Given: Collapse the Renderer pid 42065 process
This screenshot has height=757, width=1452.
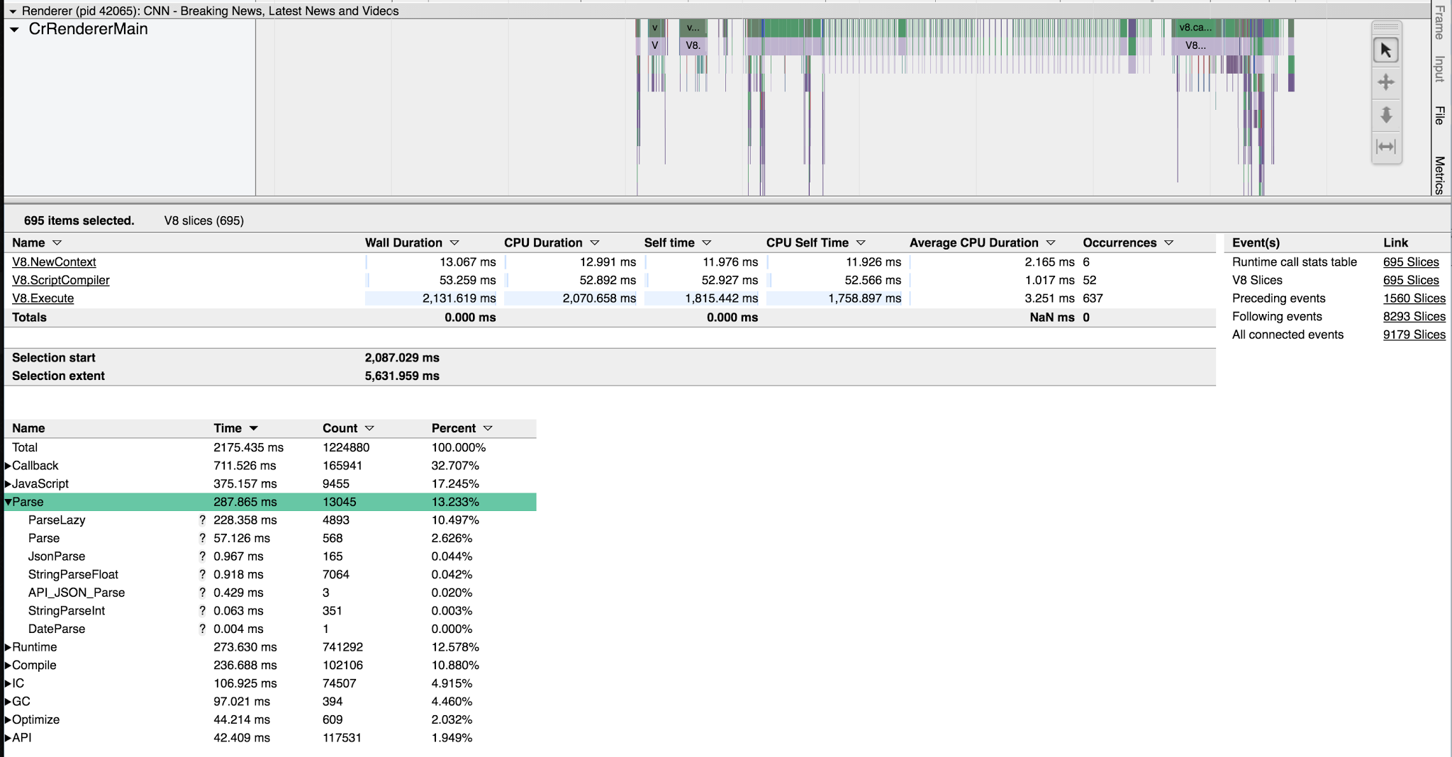Looking at the screenshot, I should (12, 11).
